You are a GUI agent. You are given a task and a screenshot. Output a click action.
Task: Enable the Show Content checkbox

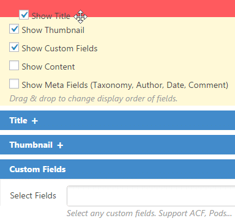(x=14, y=65)
